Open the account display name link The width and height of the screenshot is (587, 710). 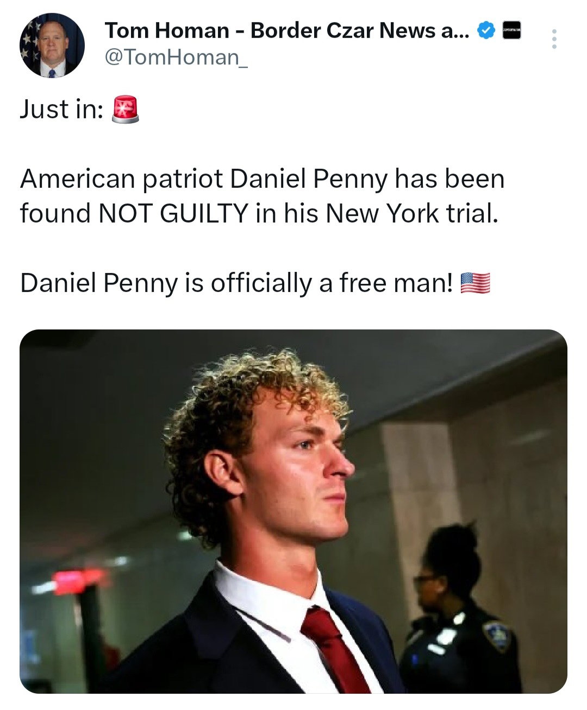[x=288, y=31]
